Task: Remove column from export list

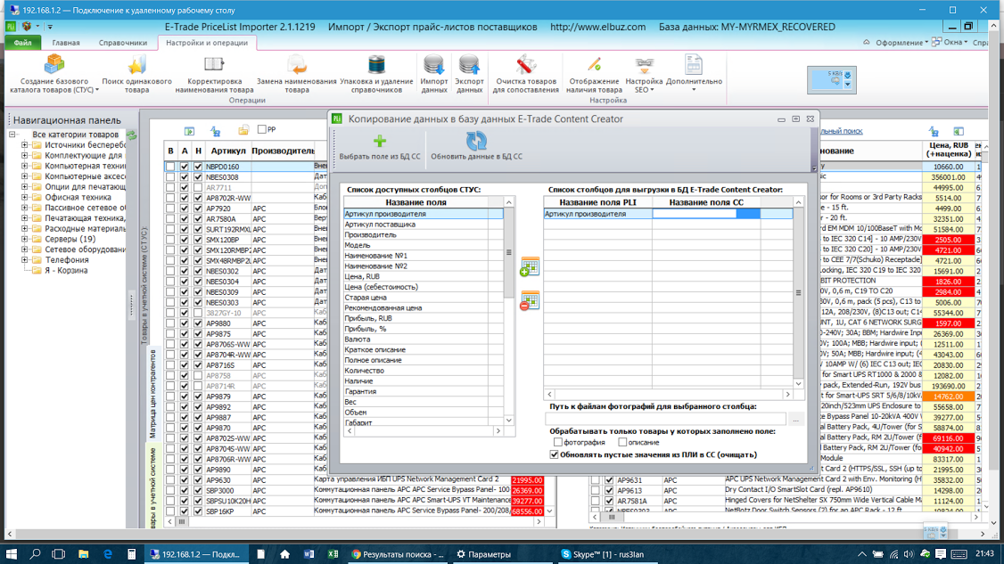Action: pyautogui.click(x=530, y=301)
